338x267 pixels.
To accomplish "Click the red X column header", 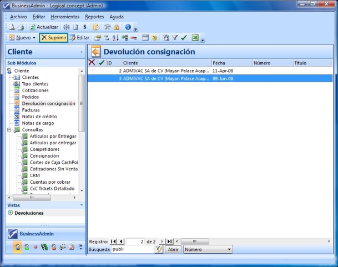I will click(x=92, y=63).
